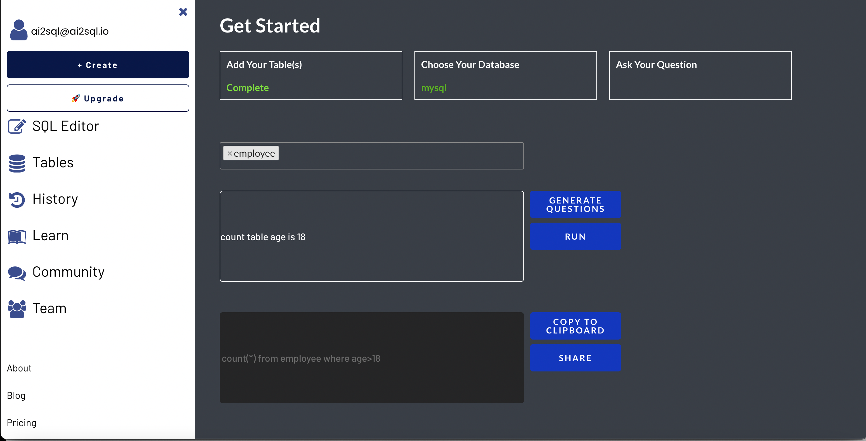
Task: Click Copy to Clipboard
Action: (575, 326)
